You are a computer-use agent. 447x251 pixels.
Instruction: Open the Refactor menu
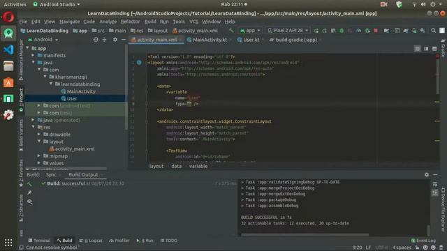(x=130, y=22)
